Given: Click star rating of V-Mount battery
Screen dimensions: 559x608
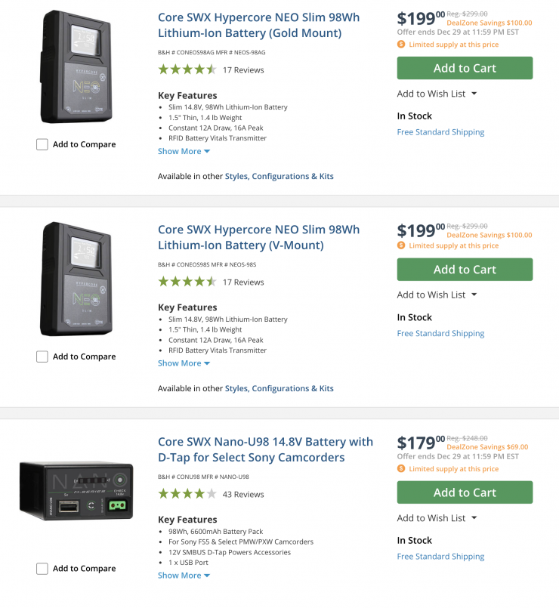Looking at the screenshot, I should click(187, 282).
